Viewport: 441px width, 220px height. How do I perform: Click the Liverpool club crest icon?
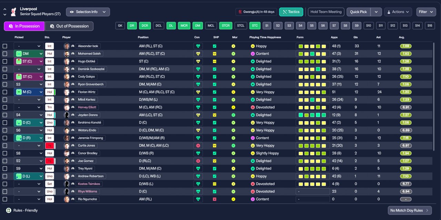[13, 11]
